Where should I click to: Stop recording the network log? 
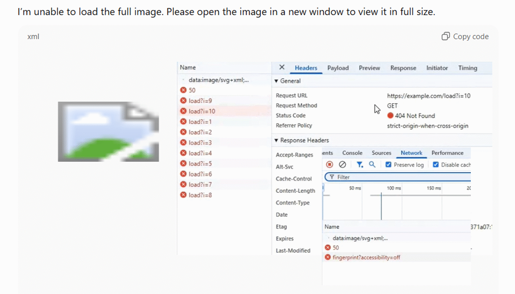(330, 165)
